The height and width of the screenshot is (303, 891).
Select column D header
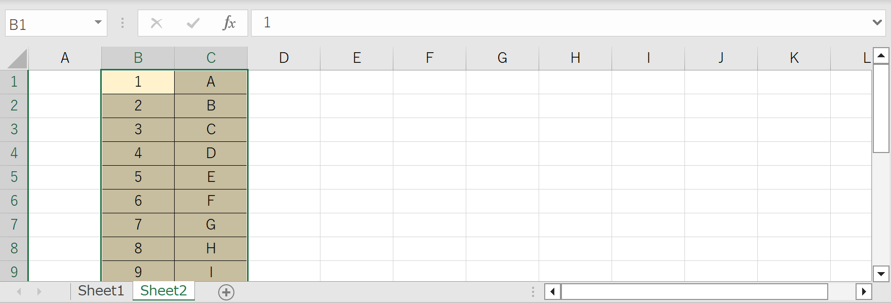pos(284,58)
